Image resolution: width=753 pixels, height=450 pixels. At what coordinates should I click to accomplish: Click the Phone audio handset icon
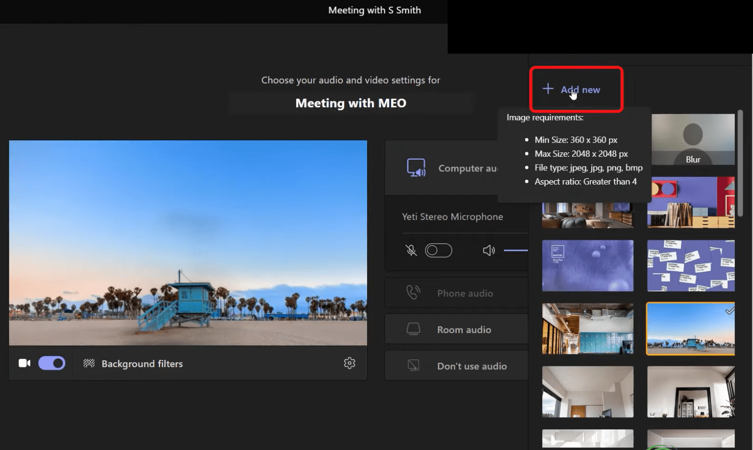coord(413,292)
